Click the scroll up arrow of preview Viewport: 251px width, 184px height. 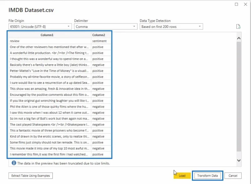click(x=239, y=38)
